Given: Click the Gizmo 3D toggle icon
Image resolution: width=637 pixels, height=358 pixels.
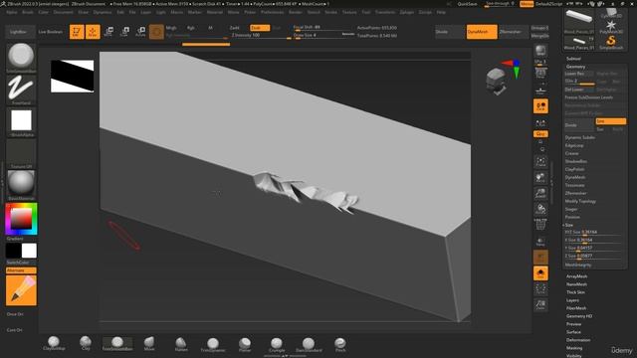Looking at the screenshot, I should [x=156, y=32].
